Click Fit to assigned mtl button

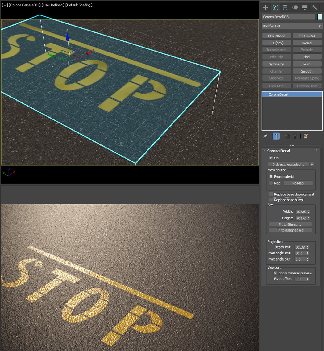click(290, 230)
